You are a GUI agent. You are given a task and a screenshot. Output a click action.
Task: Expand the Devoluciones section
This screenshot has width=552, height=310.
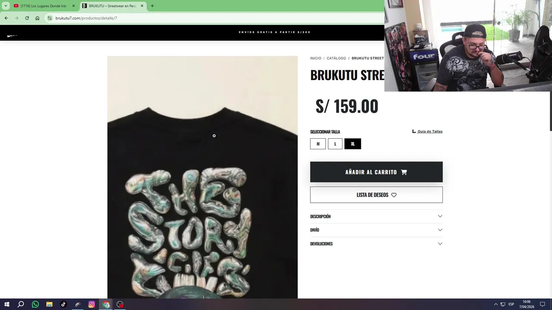376,244
